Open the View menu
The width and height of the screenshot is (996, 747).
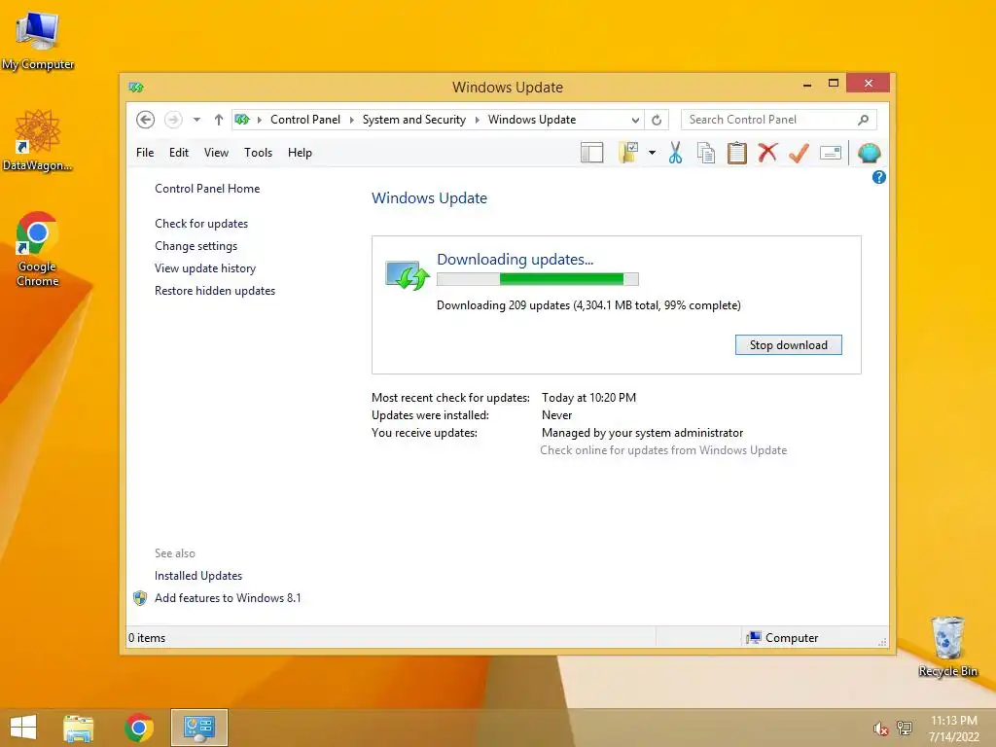coord(216,153)
